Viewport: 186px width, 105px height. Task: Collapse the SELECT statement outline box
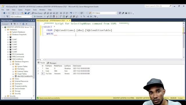(x=42, y=27)
